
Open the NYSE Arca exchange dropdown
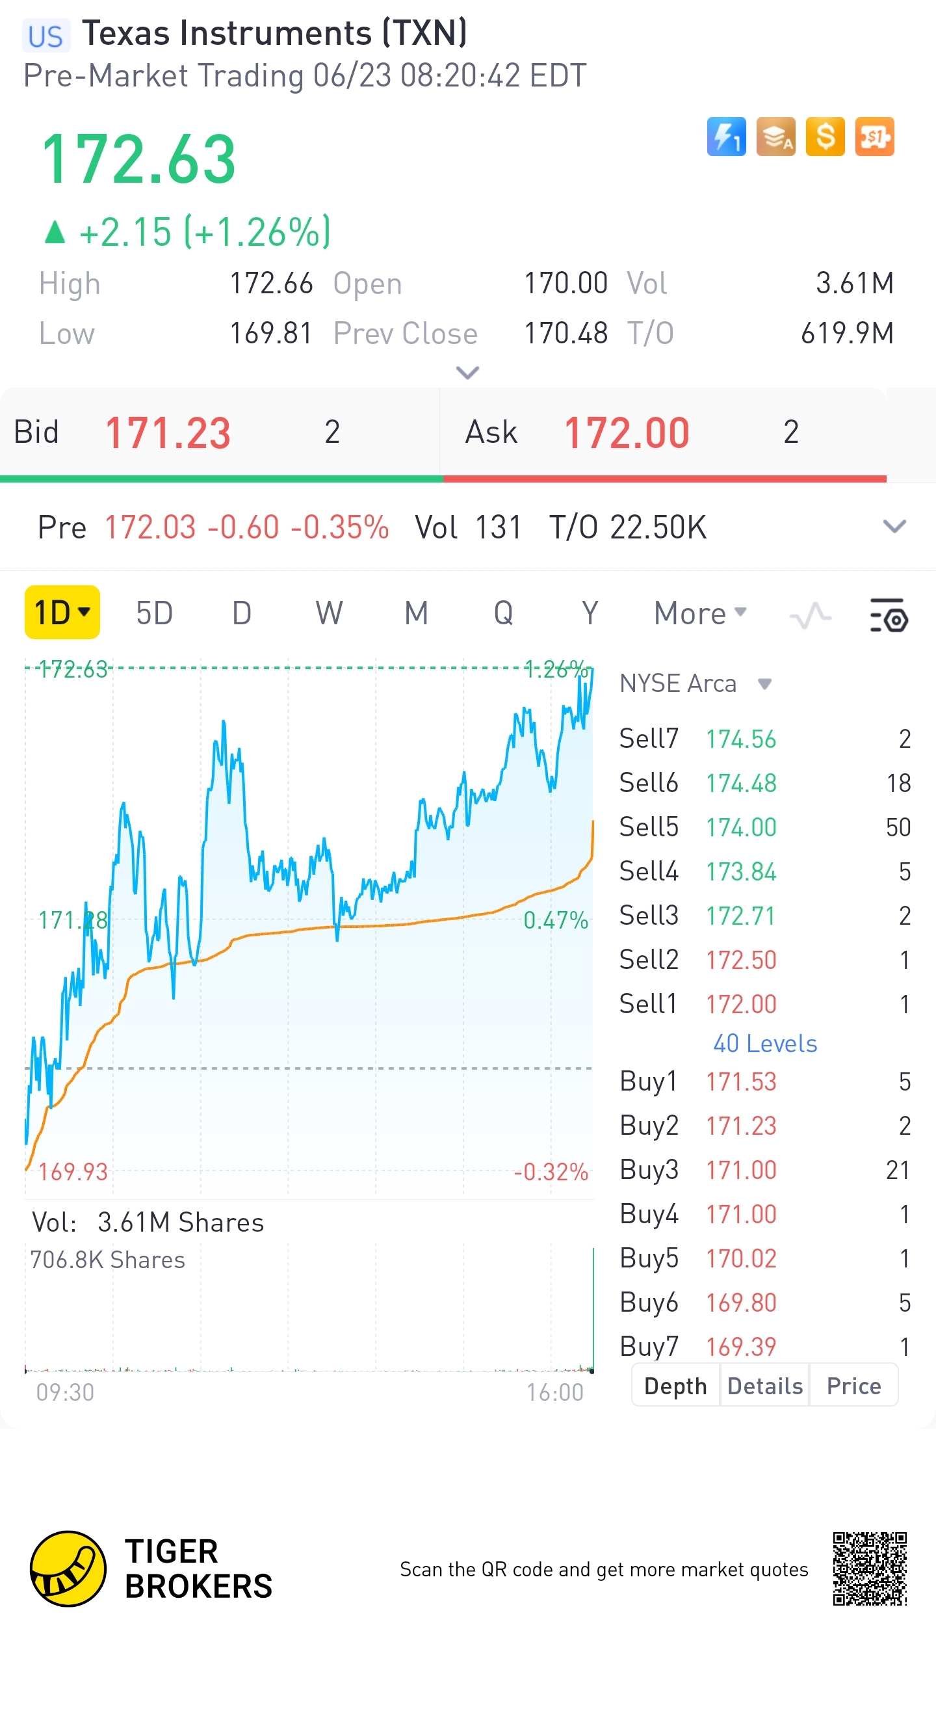(764, 684)
